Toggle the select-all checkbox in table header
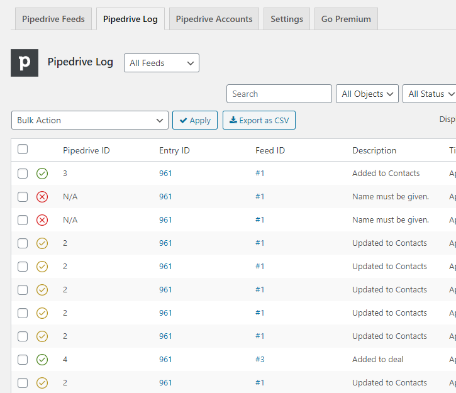 [23, 149]
